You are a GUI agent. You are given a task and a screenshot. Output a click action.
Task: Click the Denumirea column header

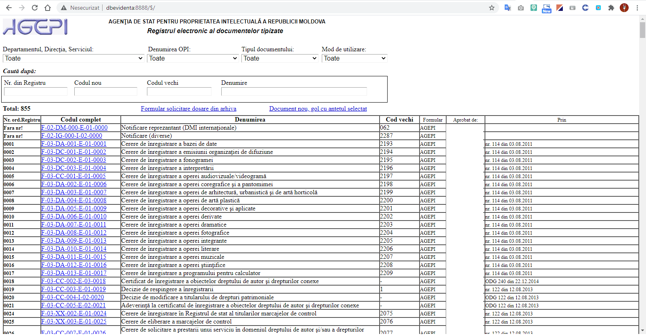(250, 120)
